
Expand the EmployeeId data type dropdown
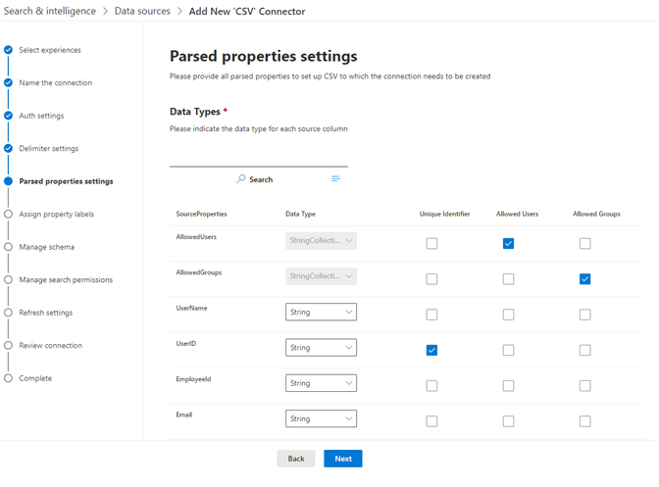(321, 383)
